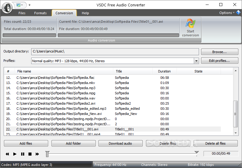This screenshot has width=242, height=168.
Task: Click the 00:00/00:49 time display
Action: 221,153
